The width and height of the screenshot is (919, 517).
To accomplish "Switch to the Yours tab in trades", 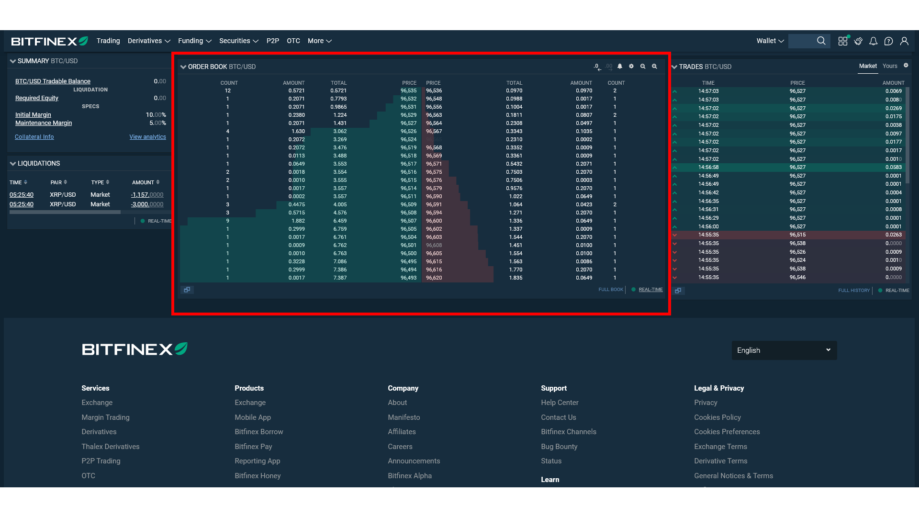I will point(889,66).
